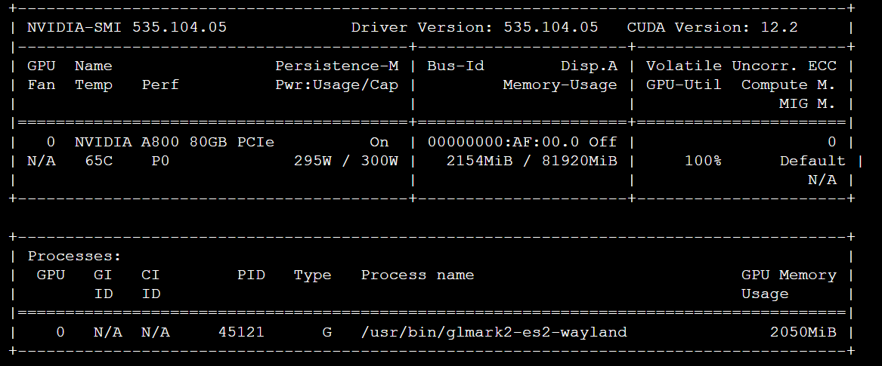Screen dimensions: 882x366
Task: Click the 100% GPU utilization value
Action: click(703, 161)
